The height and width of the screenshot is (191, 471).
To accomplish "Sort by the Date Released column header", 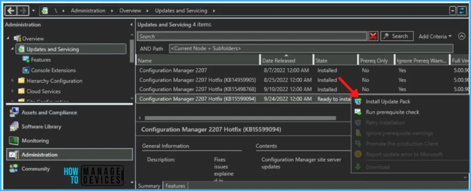I will [287, 60].
